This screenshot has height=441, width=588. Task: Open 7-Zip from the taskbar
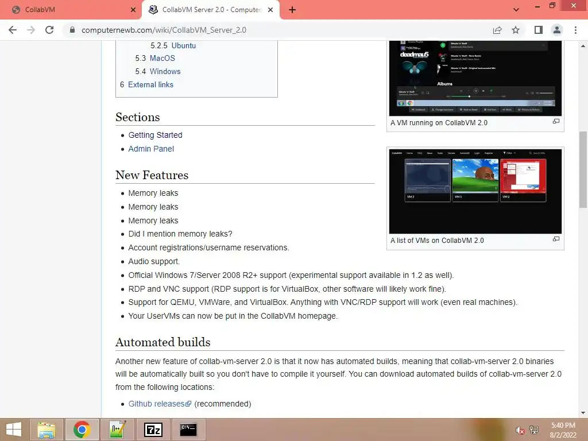coord(153,430)
